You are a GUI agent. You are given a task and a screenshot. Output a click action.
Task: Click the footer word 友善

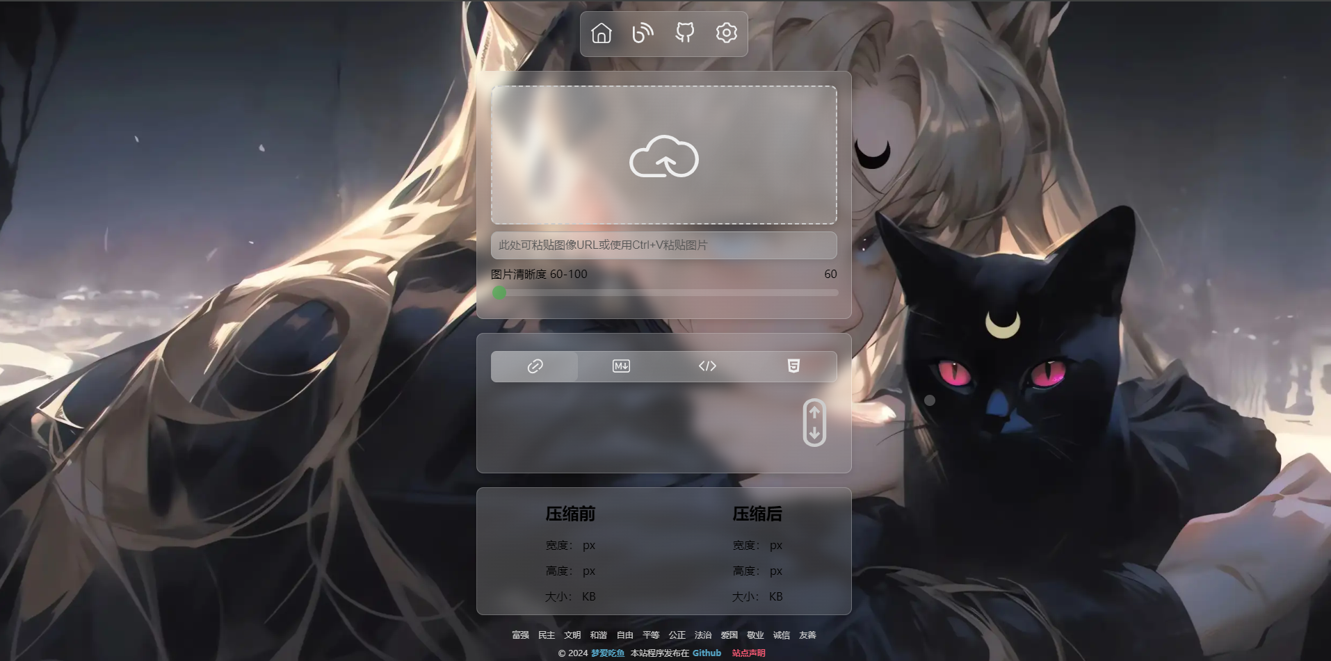pyautogui.click(x=807, y=635)
